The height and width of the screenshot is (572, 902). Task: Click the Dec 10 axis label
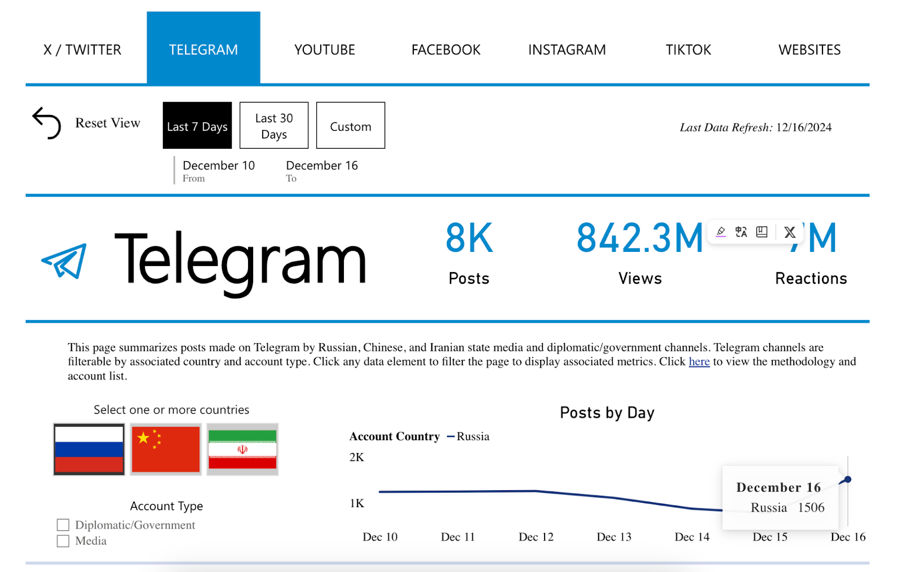click(x=380, y=537)
